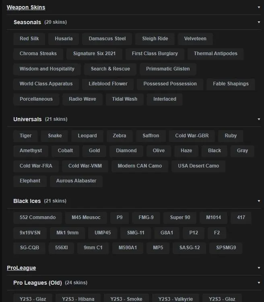The width and height of the screenshot is (264, 302).
Task: Choose the Cold War-GBR skin
Action: (x=192, y=136)
